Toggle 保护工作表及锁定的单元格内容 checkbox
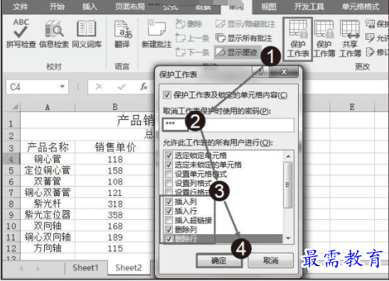Screen dimensions: 389x281 [x=167, y=95]
